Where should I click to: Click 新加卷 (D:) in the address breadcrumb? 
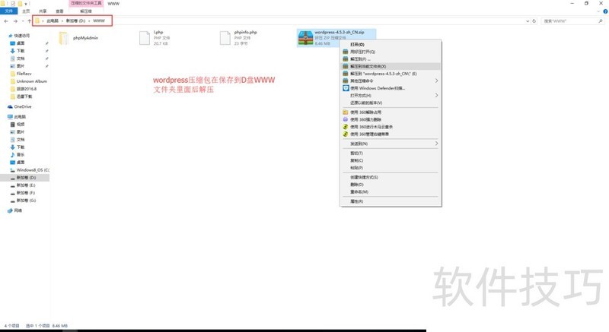click(x=75, y=21)
